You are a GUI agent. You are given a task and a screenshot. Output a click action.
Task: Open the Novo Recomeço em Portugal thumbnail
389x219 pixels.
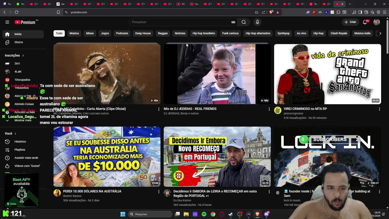click(x=217, y=157)
